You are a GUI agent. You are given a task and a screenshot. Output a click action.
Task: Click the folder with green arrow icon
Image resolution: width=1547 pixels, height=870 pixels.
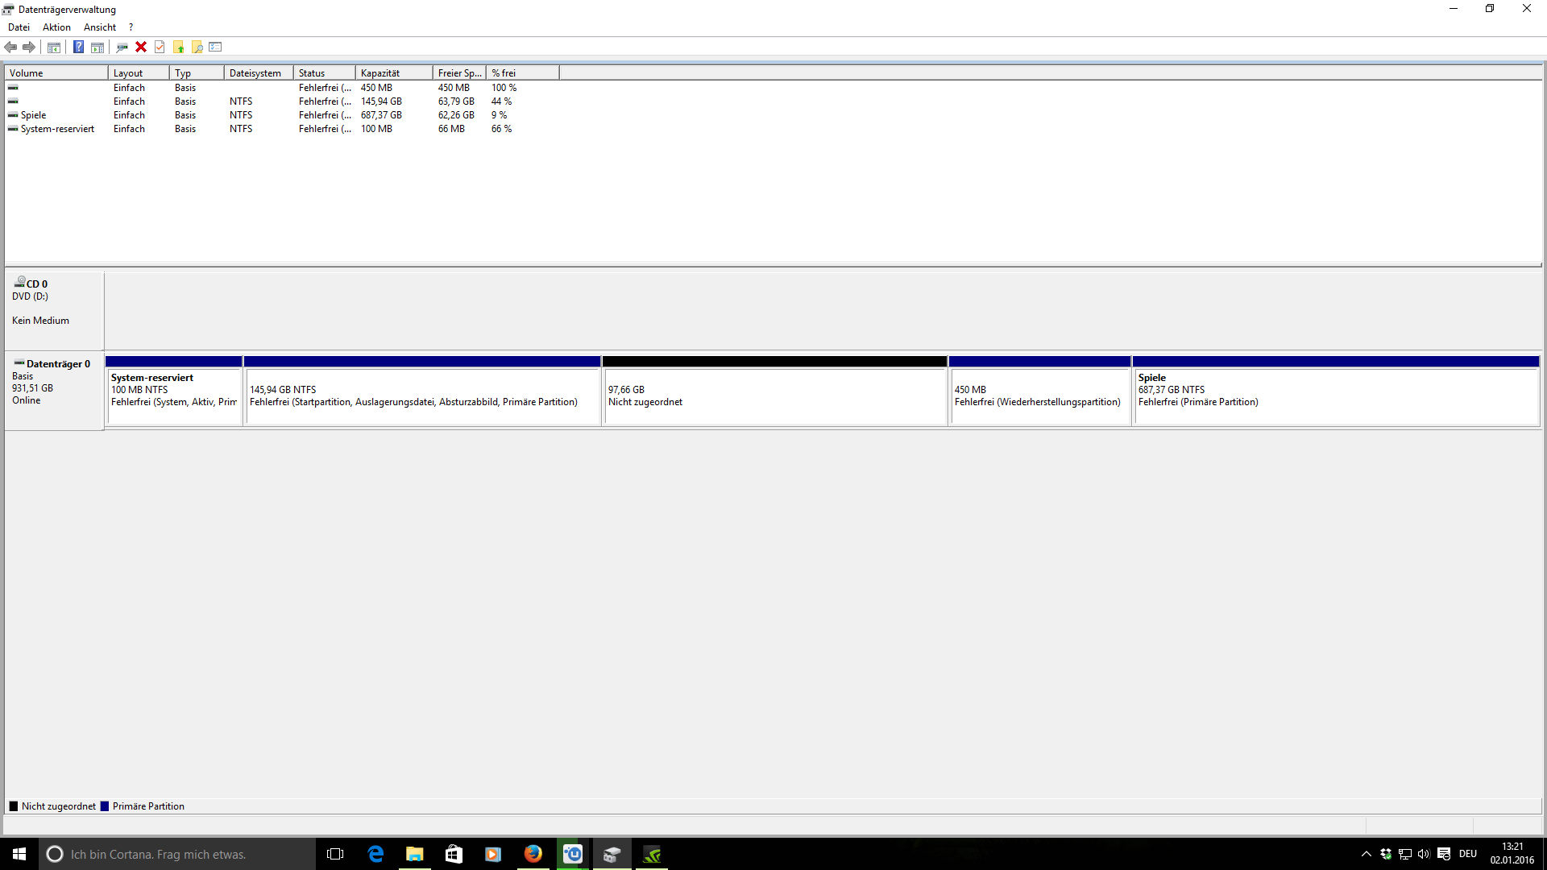pyautogui.click(x=178, y=47)
